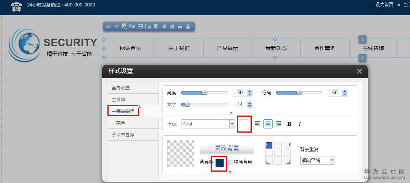Open the white font color swatch
Viewport: 410px width, 183px height.
pos(244,124)
